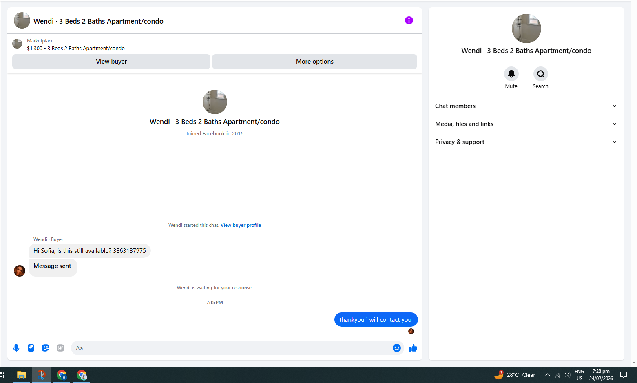Open Marketplace listing $1,300 thumbnail
This screenshot has height=383, width=637.
coord(17,44)
